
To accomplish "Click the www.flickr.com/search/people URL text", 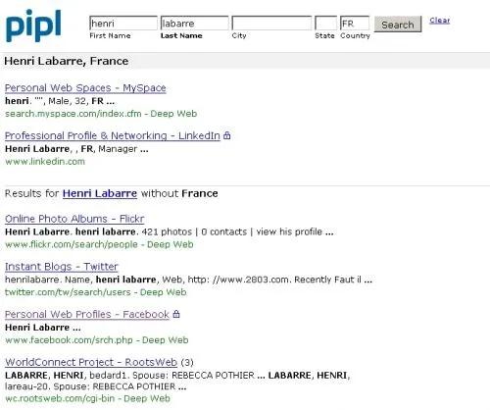I will pyautogui.click(x=72, y=244).
